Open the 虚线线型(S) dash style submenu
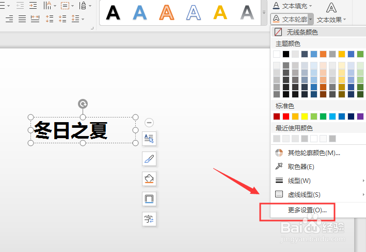 click(319, 194)
